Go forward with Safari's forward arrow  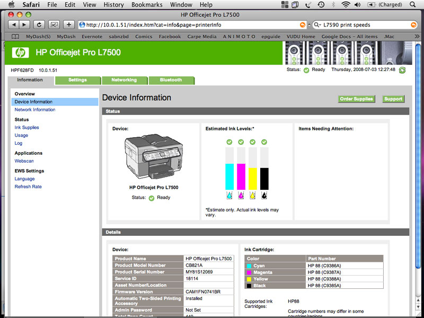coord(24,25)
